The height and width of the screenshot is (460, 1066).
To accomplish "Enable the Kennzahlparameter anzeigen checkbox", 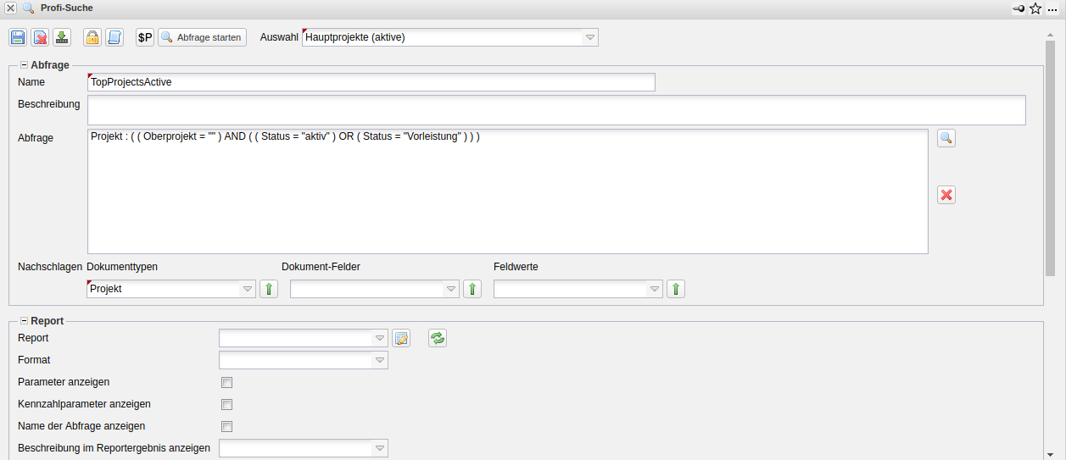I will 226,405.
